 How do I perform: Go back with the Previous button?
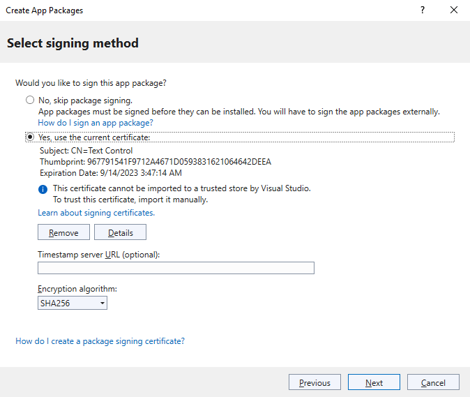tap(314, 382)
